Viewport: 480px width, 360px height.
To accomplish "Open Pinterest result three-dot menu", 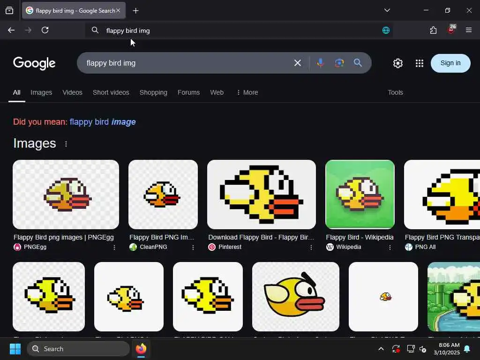I will click(x=311, y=247).
